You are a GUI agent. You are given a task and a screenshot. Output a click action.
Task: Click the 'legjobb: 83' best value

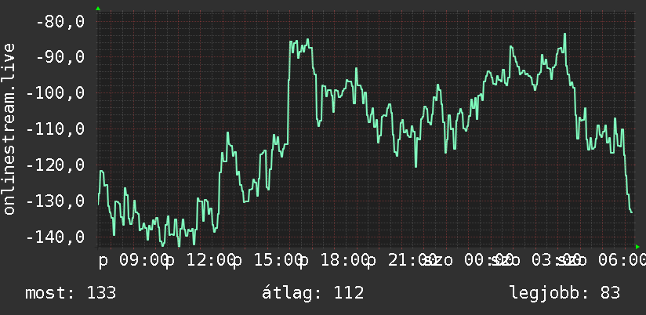(564, 293)
